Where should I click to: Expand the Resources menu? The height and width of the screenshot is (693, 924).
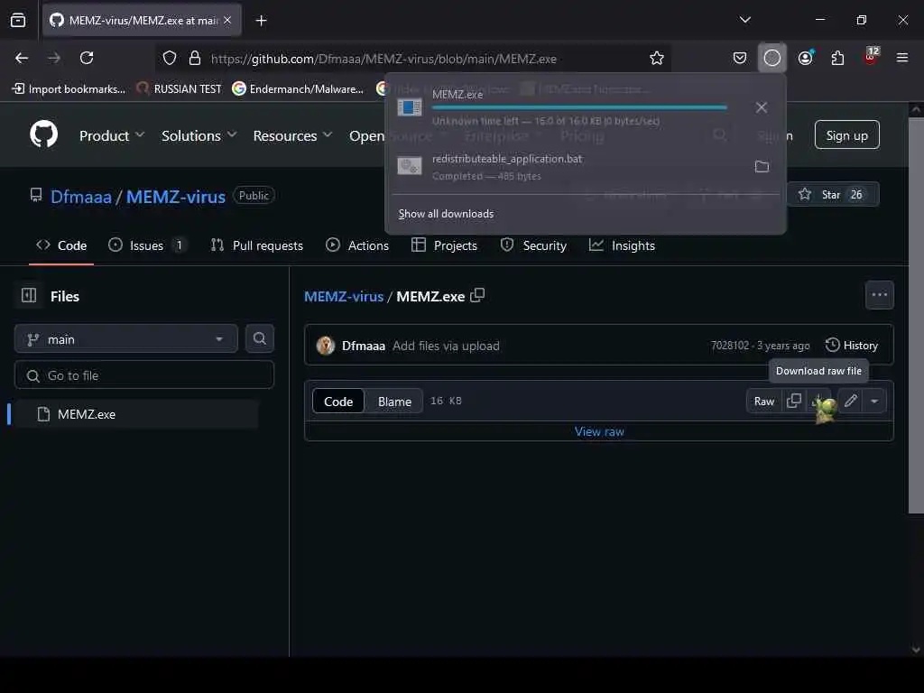click(x=292, y=135)
